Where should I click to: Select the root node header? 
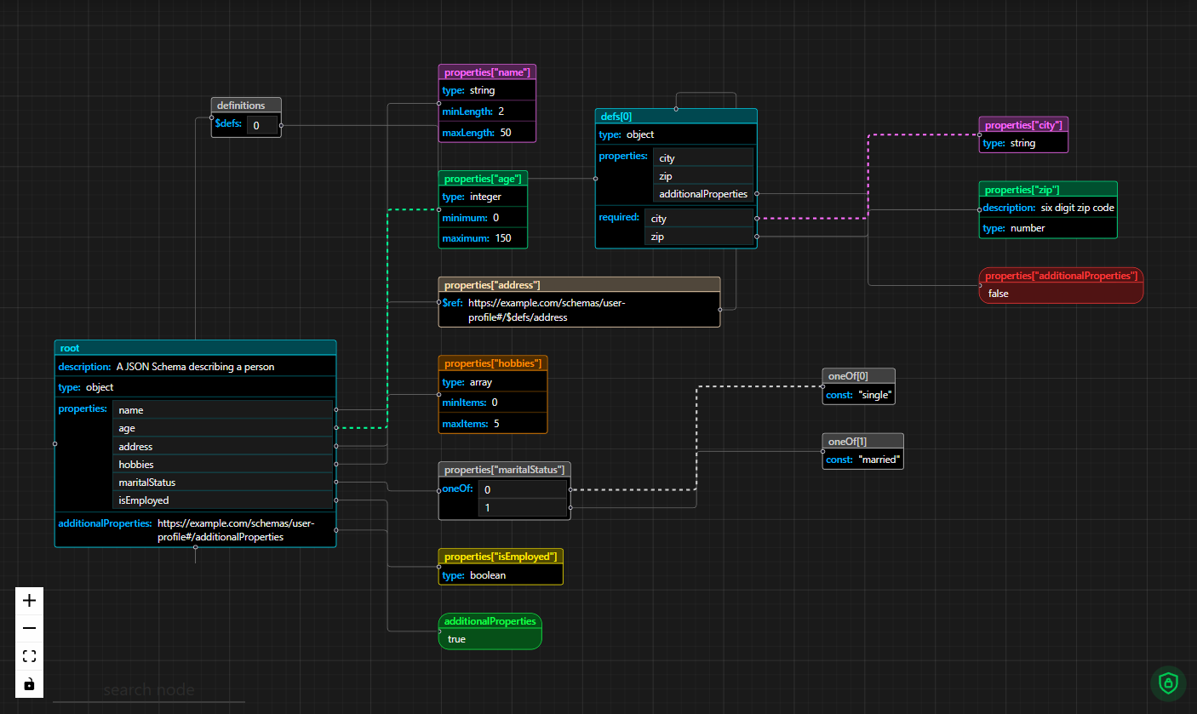pos(196,347)
